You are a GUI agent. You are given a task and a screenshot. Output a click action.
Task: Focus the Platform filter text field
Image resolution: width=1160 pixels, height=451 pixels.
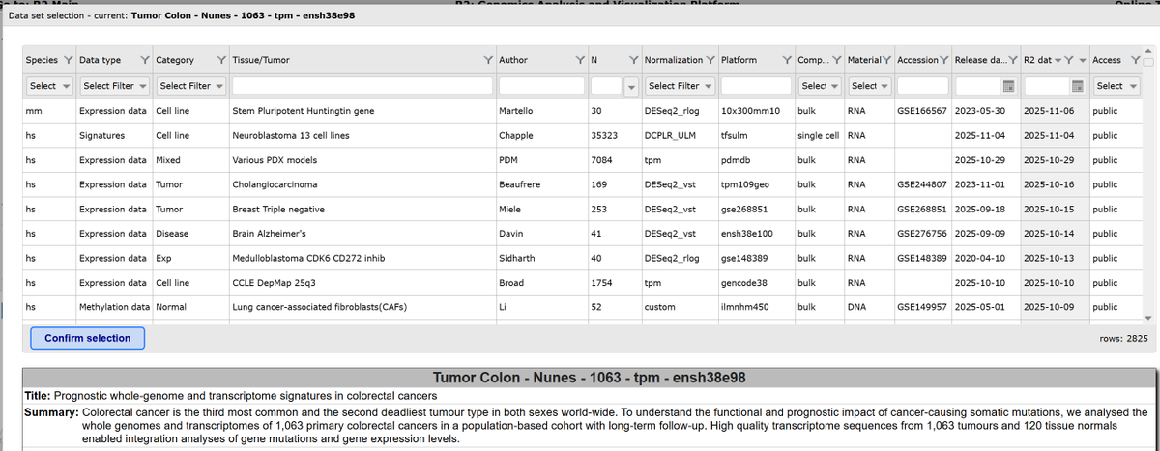(x=756, y=86)
